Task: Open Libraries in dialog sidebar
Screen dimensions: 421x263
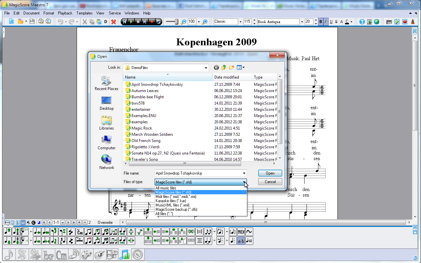Action: [x=107, y=123]
